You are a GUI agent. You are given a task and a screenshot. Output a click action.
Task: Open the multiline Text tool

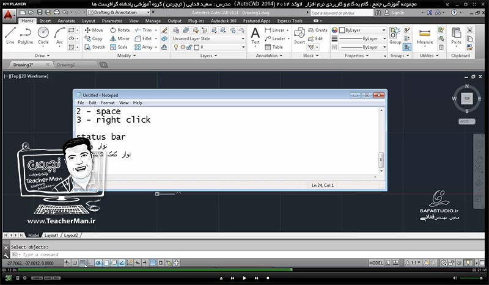click(x=255, y=36)
